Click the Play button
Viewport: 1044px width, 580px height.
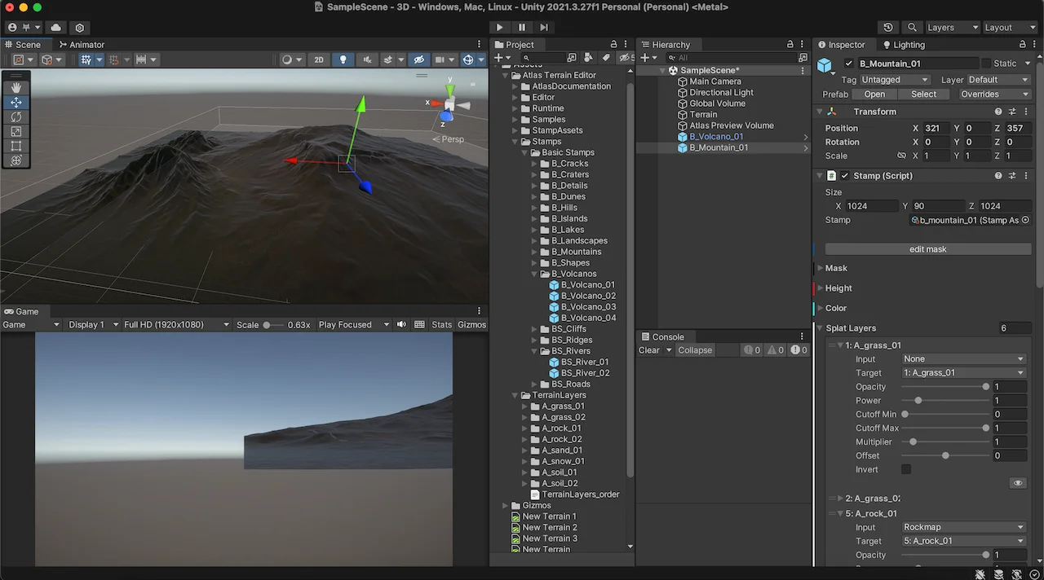(500, 27)
